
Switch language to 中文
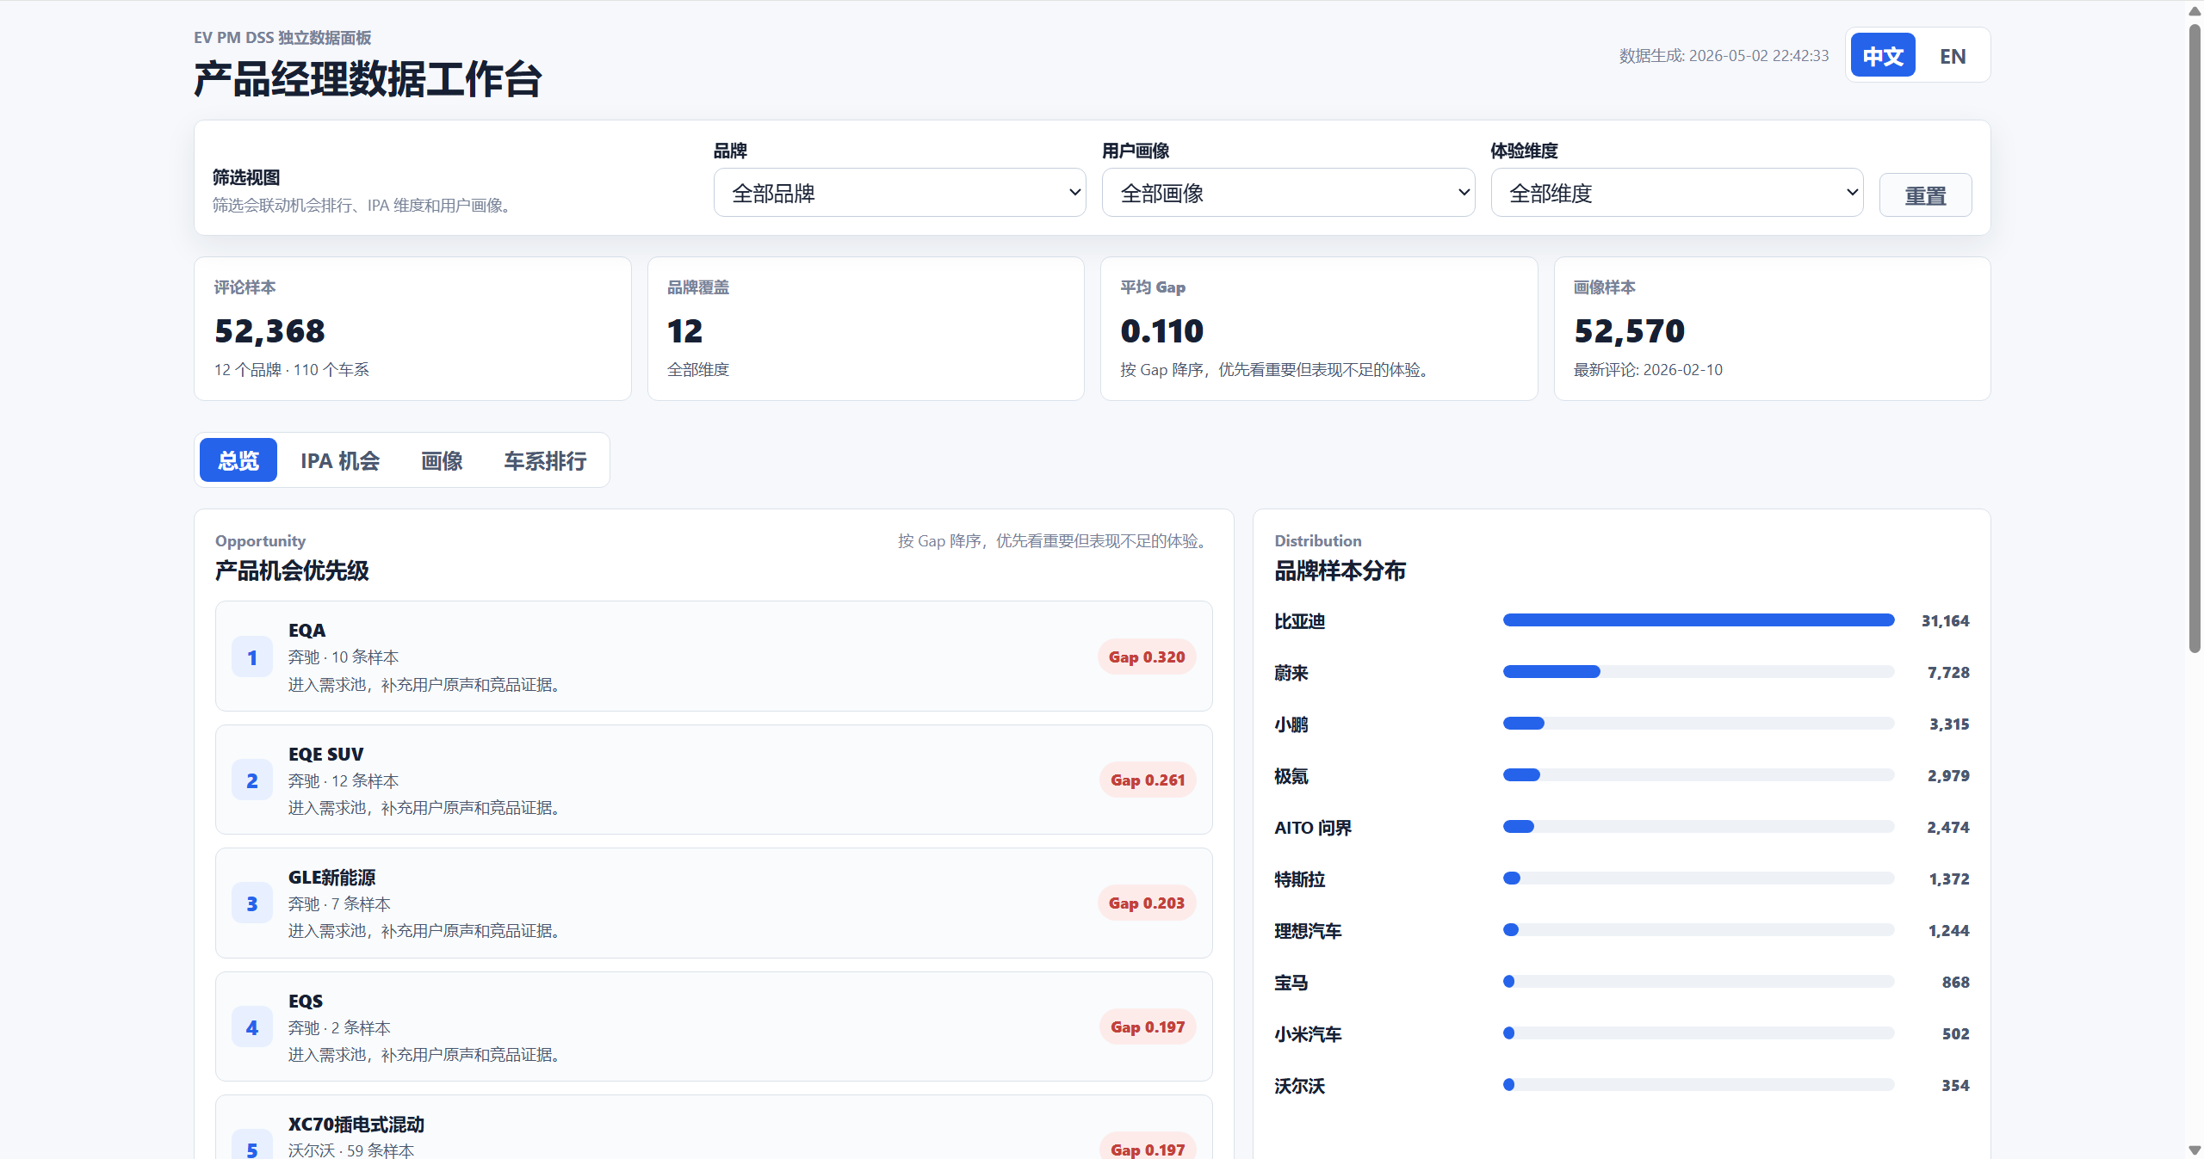coord(1883,56)
